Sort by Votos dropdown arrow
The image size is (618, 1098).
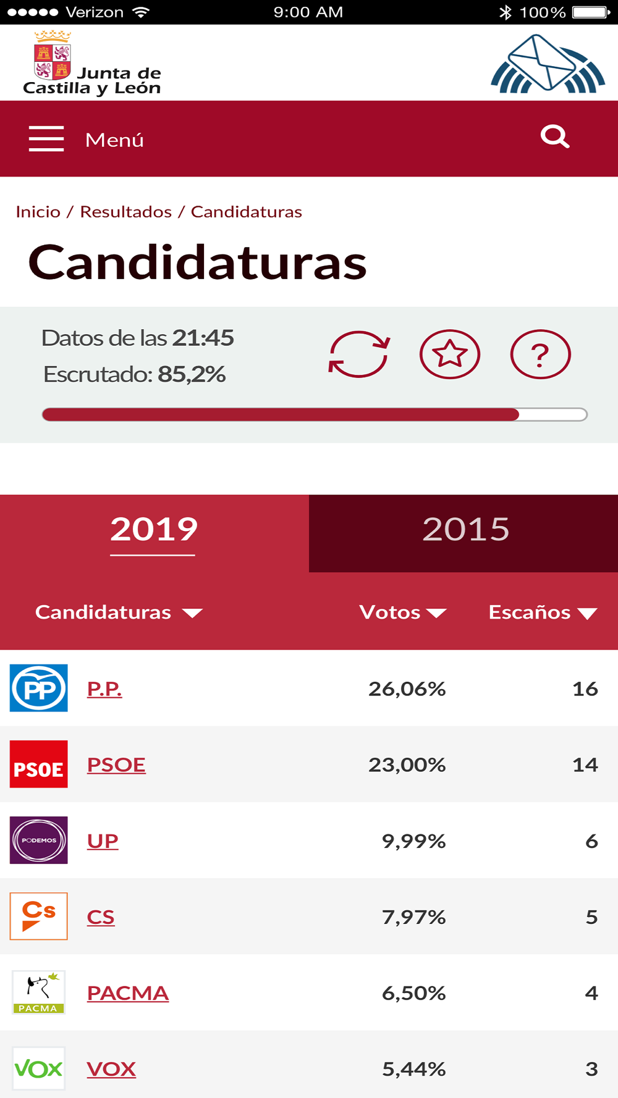(x=436, y=613)
